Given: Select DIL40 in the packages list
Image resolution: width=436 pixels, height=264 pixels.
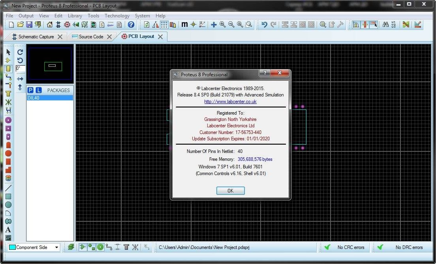Looking at the screenshot, I should pyautogui.click(x=50, y=98).
